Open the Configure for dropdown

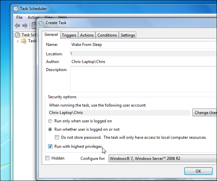click(163, 159)
